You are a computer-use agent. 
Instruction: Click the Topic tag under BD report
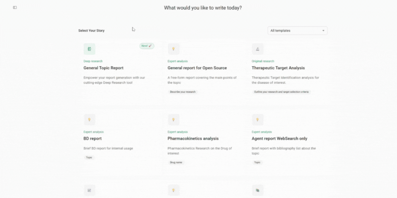coord(89,157)
